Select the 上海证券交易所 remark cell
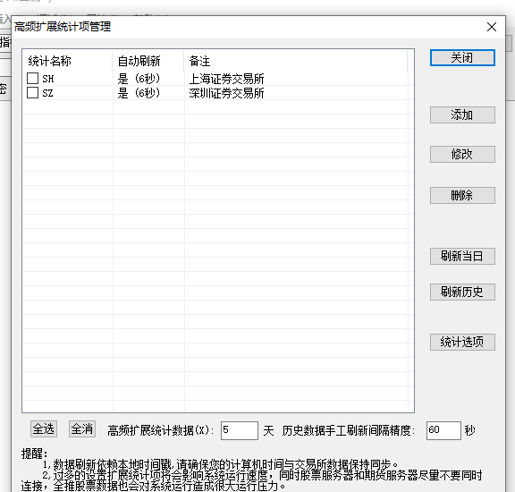 pos(226,79)
